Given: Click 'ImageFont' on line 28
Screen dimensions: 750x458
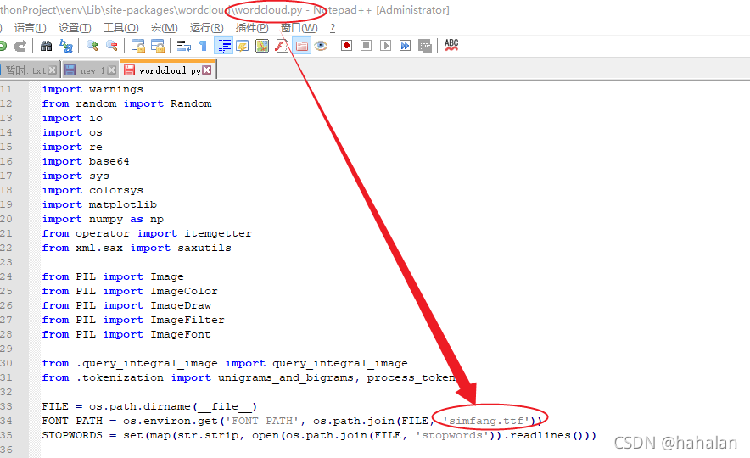Looking at the screenshot, I should coord(181,334).
